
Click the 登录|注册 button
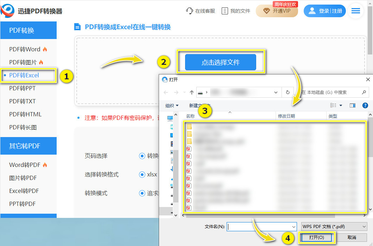pos(325,11)
